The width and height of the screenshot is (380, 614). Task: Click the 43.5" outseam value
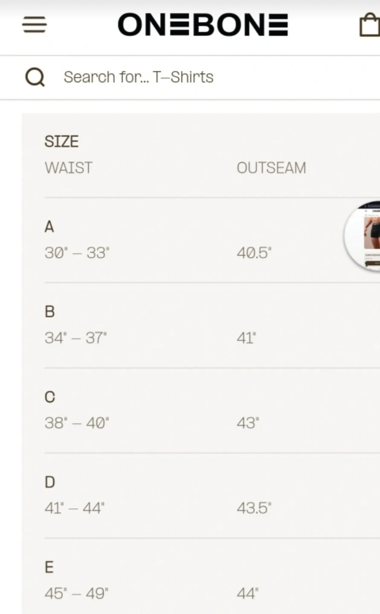click(x=254, y=508)
